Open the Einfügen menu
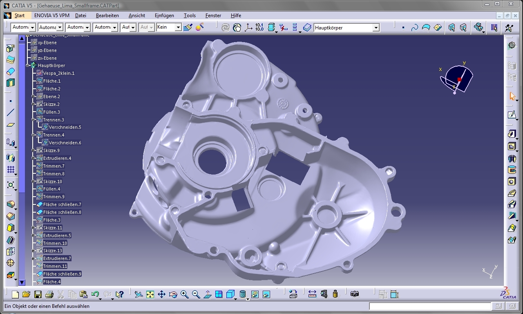 (x=164, y=16)
